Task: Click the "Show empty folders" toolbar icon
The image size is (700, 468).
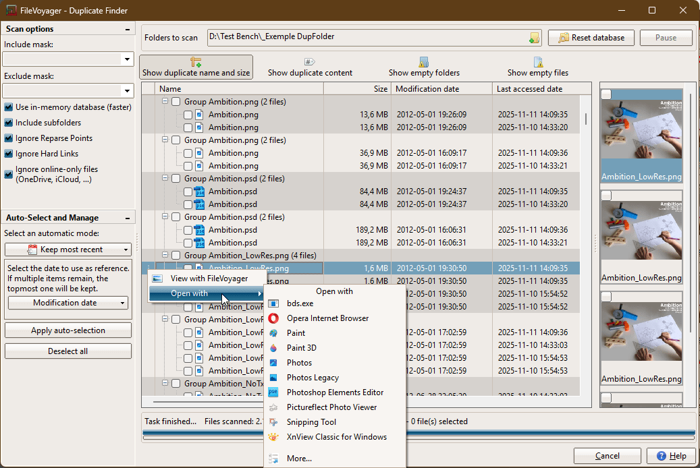Action: click(423, 62)
